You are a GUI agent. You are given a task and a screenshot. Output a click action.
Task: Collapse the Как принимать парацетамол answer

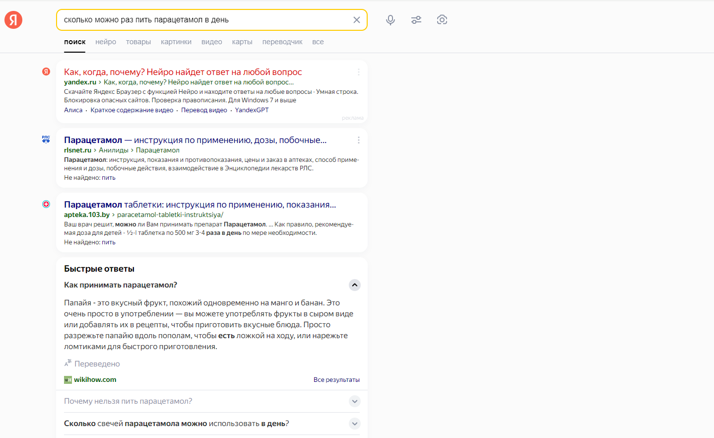click(354, 285)
